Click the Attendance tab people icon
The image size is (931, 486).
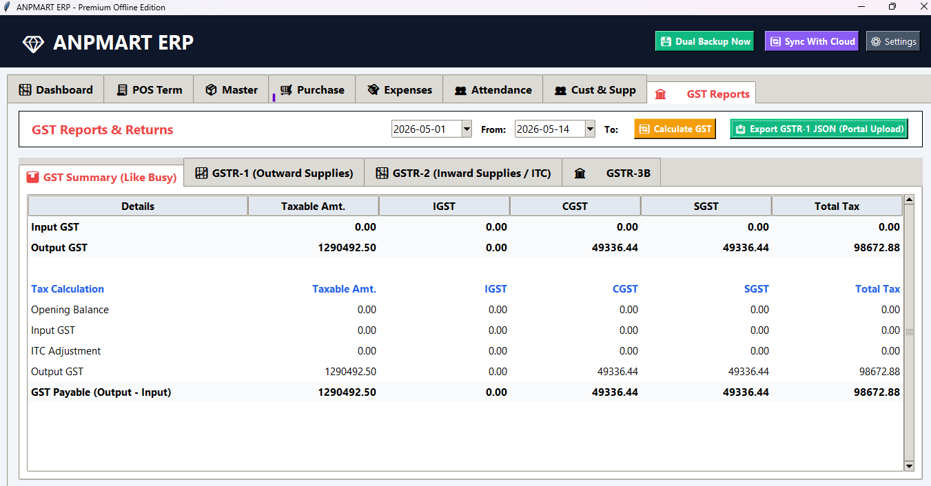click(x=460, y=90)
